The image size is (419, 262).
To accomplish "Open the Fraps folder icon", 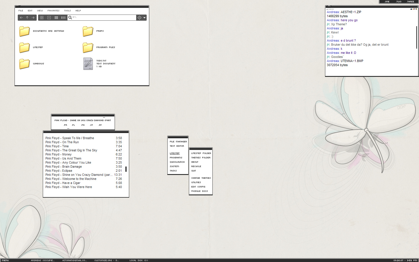I will tap(88, 31).
